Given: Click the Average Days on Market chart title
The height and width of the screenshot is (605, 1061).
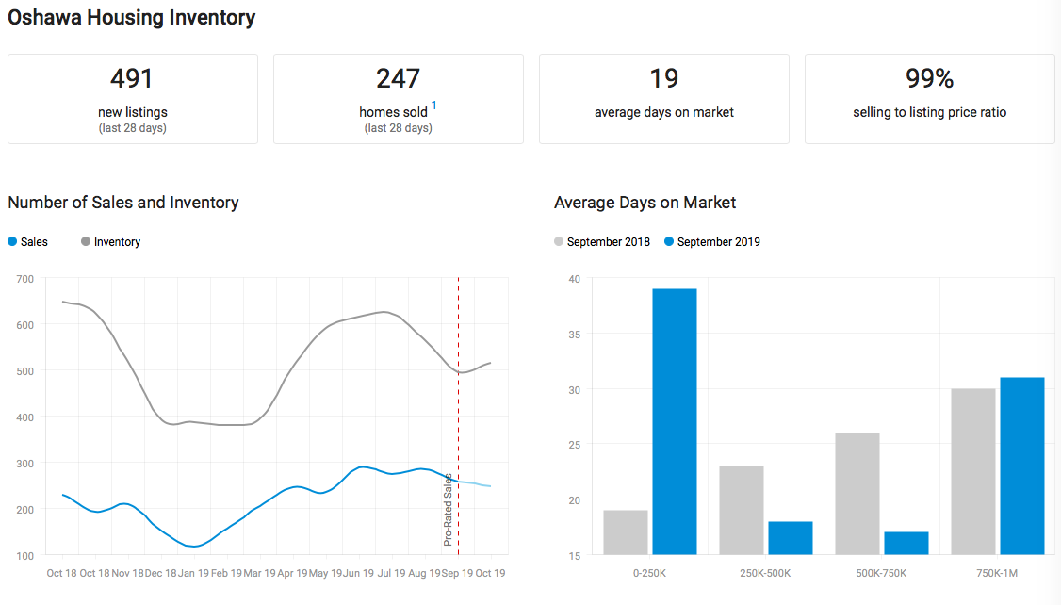Looking at the screenshot, I should [645, 203].
